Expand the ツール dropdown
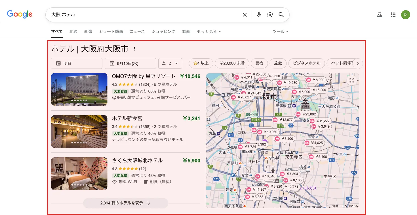 click(281, 31)
